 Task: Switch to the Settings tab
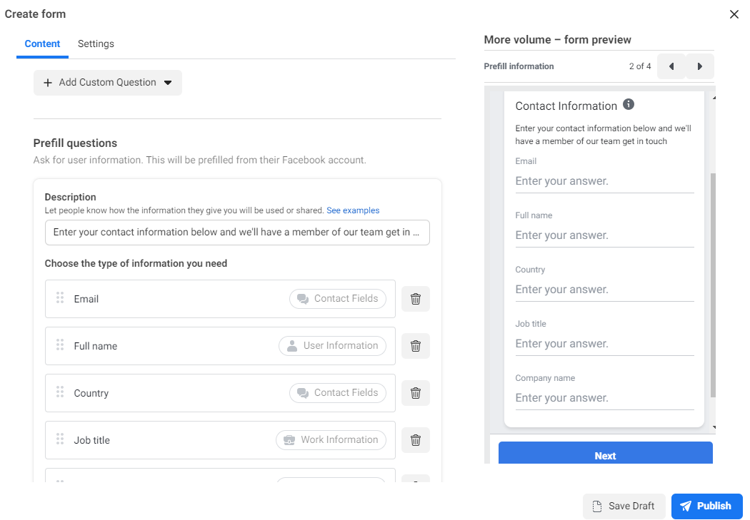pos(96,44)
